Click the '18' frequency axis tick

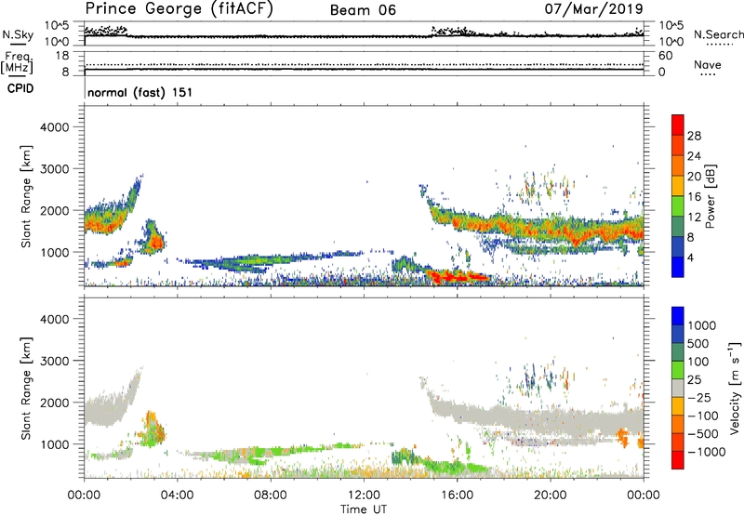tap(62, 56)
